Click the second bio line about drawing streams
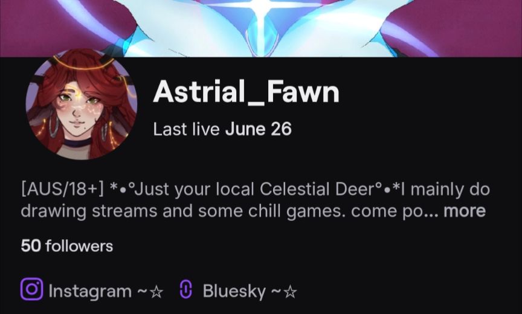 [253, 211]
